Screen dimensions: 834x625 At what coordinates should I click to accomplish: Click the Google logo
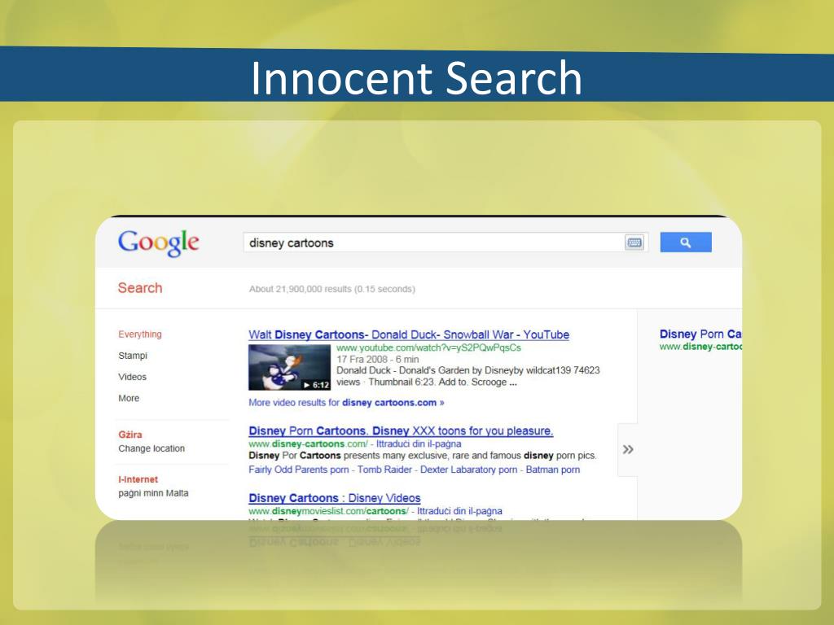coord(159,243)
